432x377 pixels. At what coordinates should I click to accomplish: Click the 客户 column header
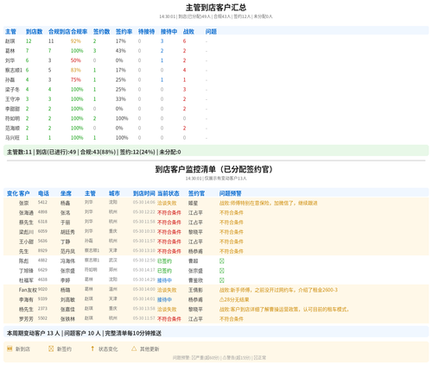[24, 193]
